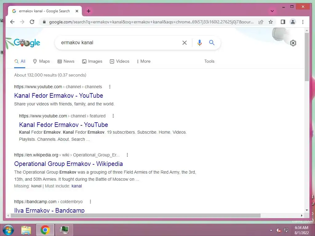The height and width of the screenshot is (236, 315).
Task: Open the indented 'Kanal Fedor Ermakov - YouTube' link
Action: point(63,125)
